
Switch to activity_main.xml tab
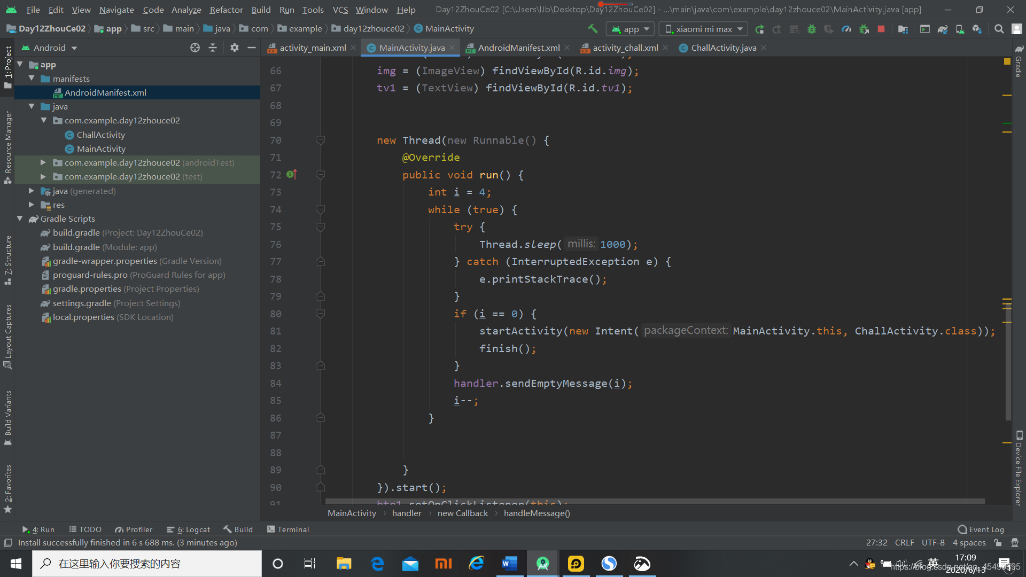313,48
